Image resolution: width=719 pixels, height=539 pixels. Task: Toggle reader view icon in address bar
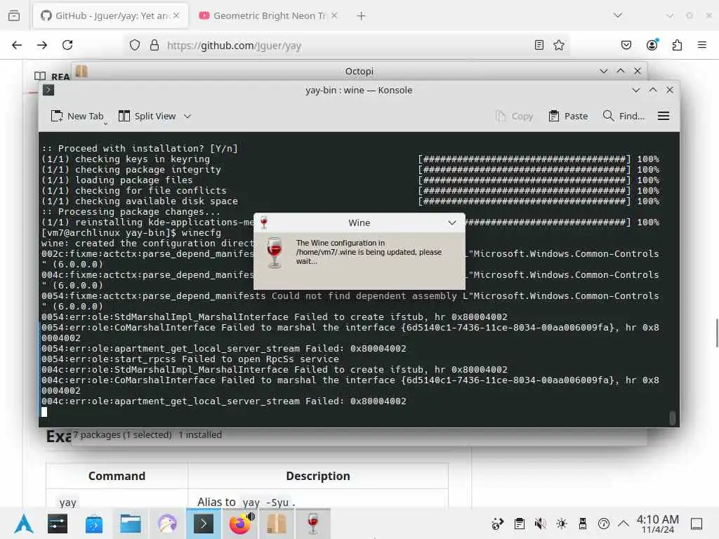539,45
